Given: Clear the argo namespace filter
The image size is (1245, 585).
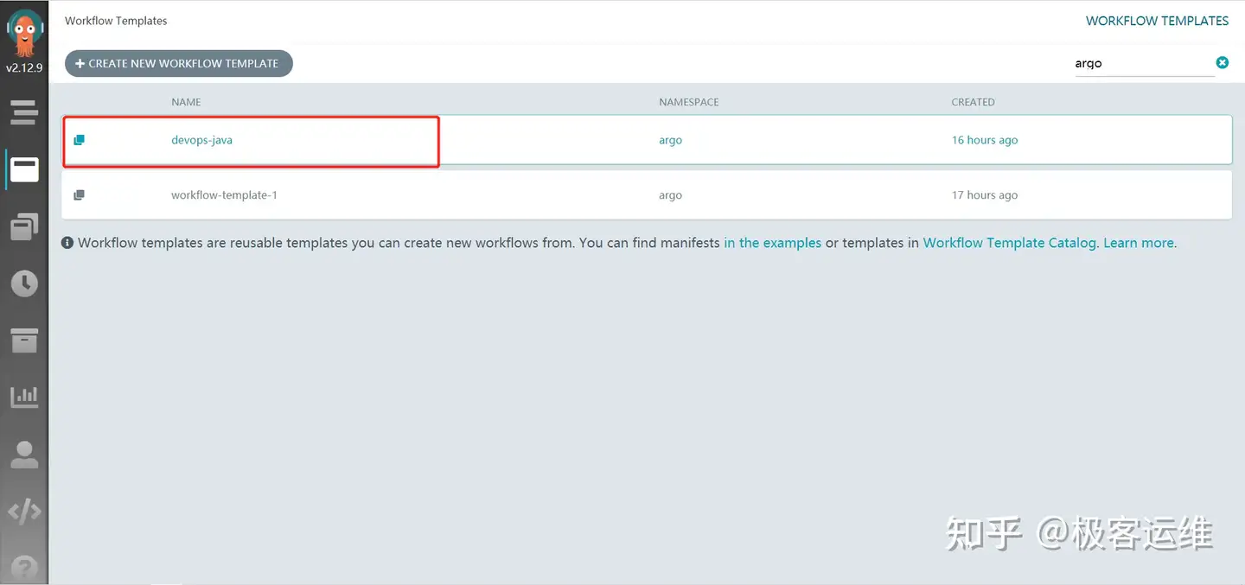Looking at the screenshot, I should pyautogui.click(x=1223, y=62).
